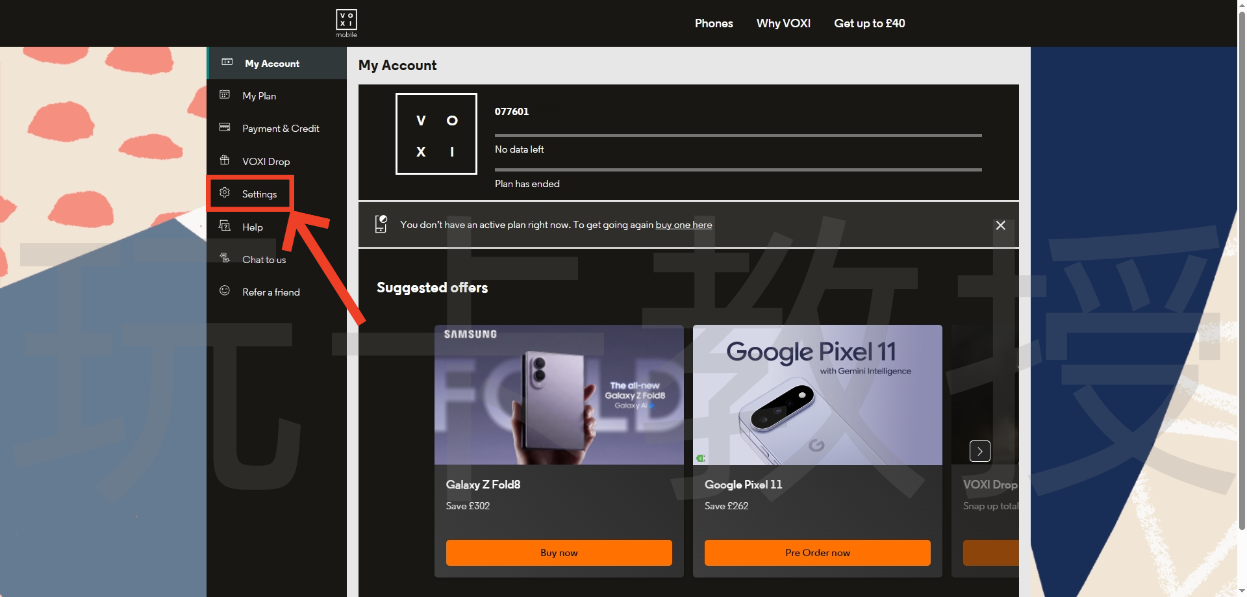
Task: Click the 'Save £302' text
Action: (468, 506)
